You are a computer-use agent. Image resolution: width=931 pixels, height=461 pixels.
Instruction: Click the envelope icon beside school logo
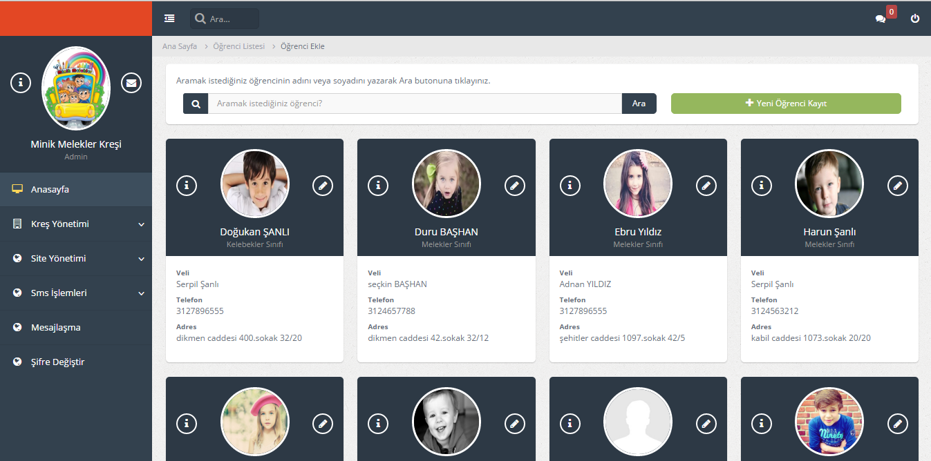(131, 83)
